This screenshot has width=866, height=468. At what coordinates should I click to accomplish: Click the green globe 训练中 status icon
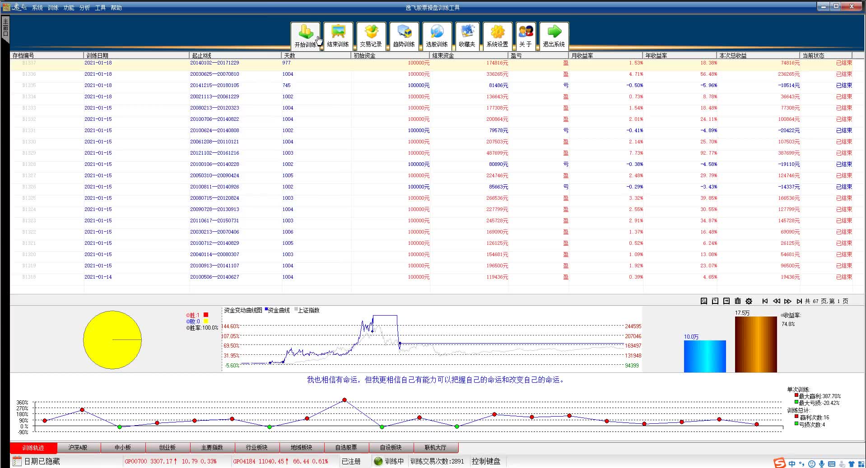pyautogui.click(x=378, y=461)
